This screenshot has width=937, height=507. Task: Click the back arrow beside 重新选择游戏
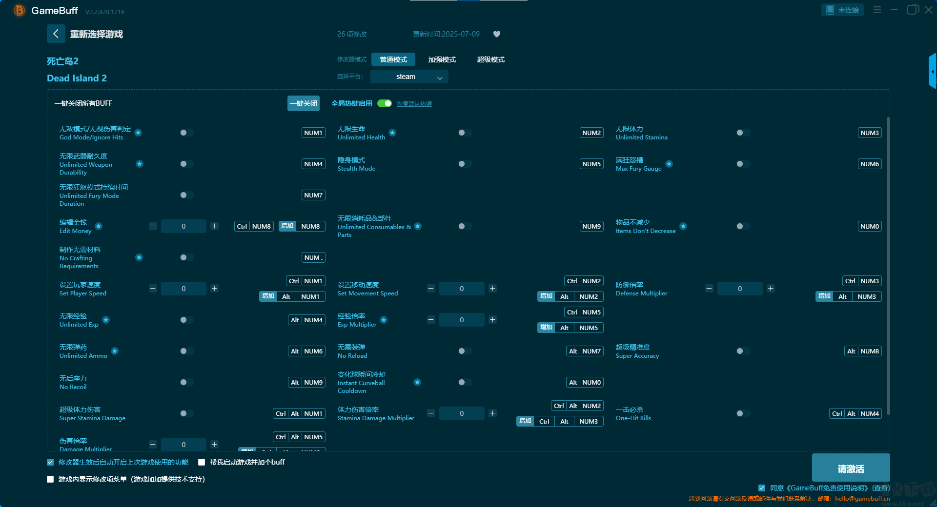(x=56, y=34)
